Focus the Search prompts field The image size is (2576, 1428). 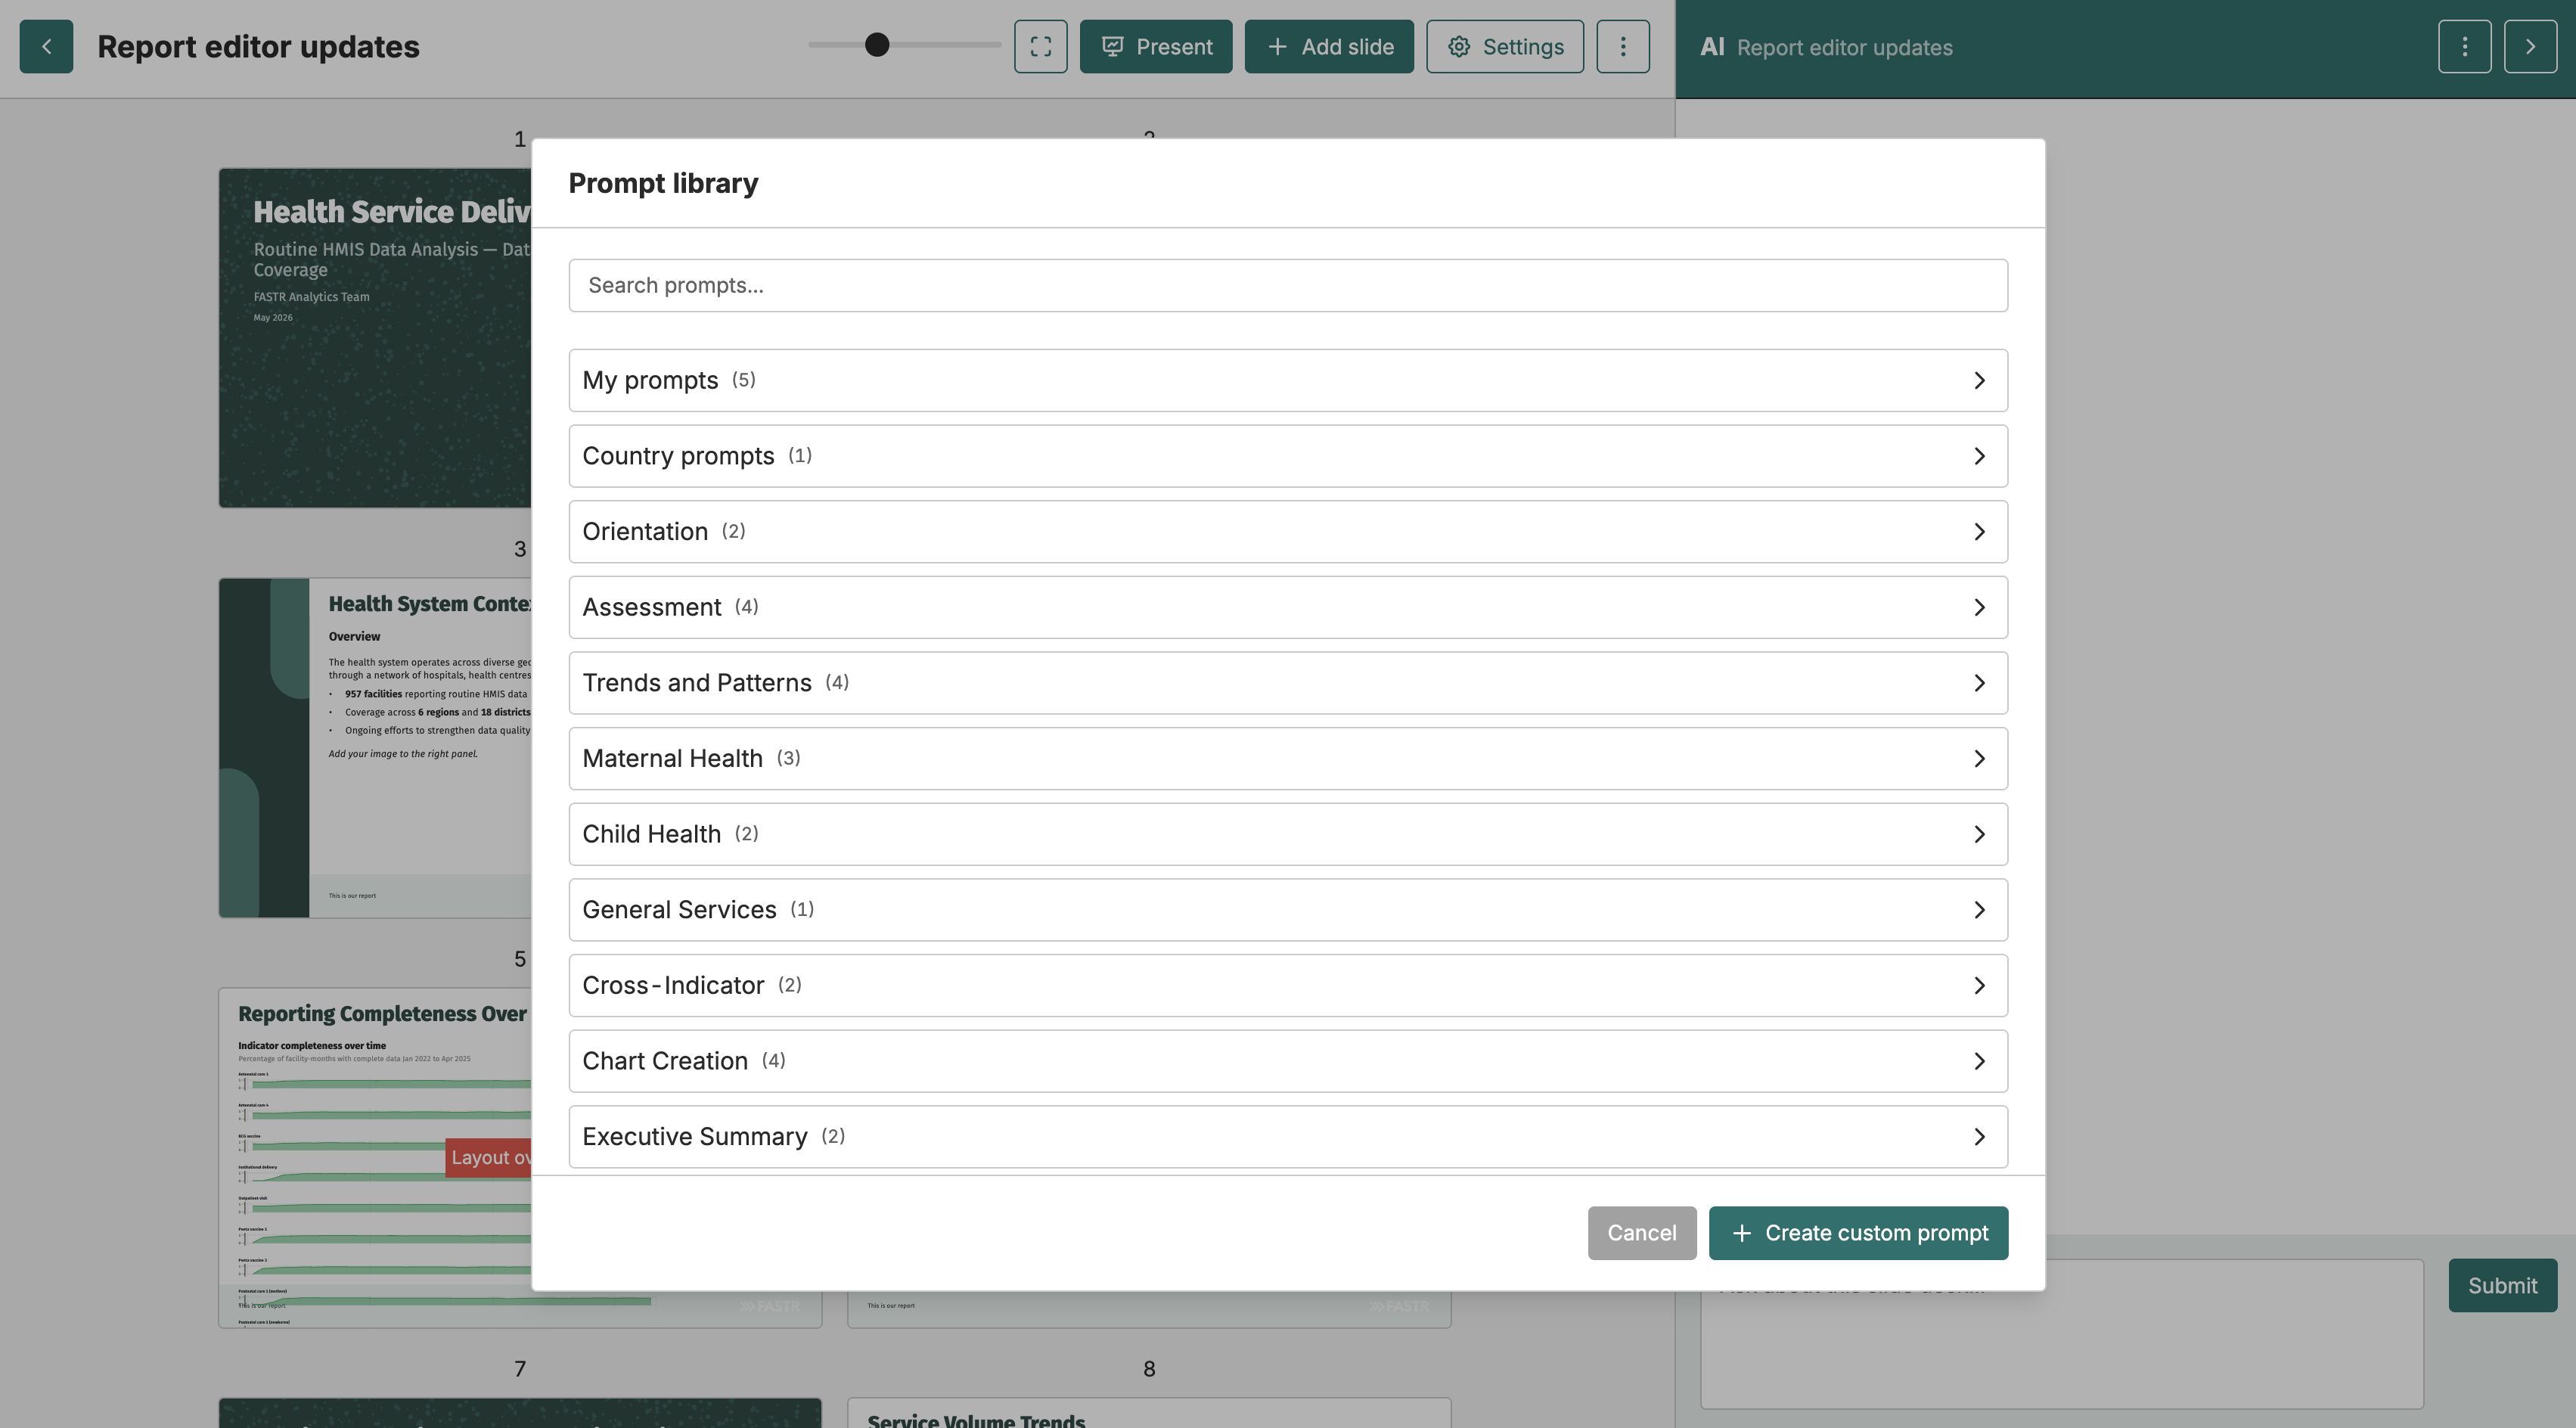click(1288, 286)
